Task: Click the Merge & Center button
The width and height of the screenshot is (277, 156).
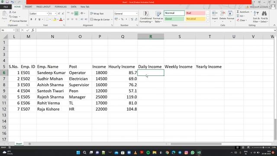Action: [x=100, y=19]
